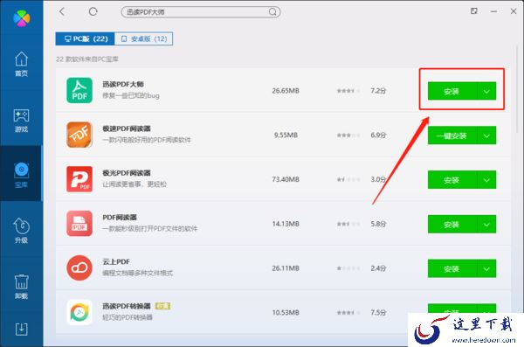
Task: Click the search magnifier icon
Action: (x=272, y=12)
